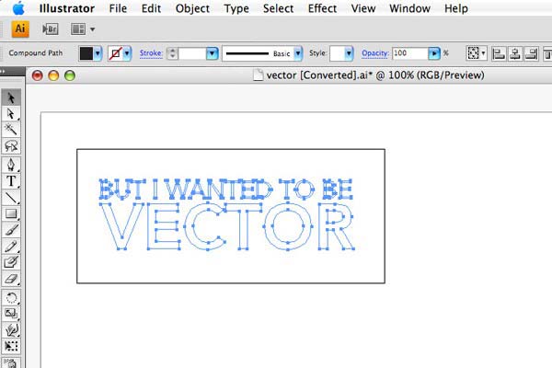Open the fill color dropdown arrow
This screenshot has height=368, width=552.
coord(98,53)
